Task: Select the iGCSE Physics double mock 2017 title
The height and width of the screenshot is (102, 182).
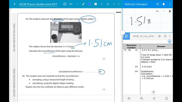Action: tap(38, 4)
